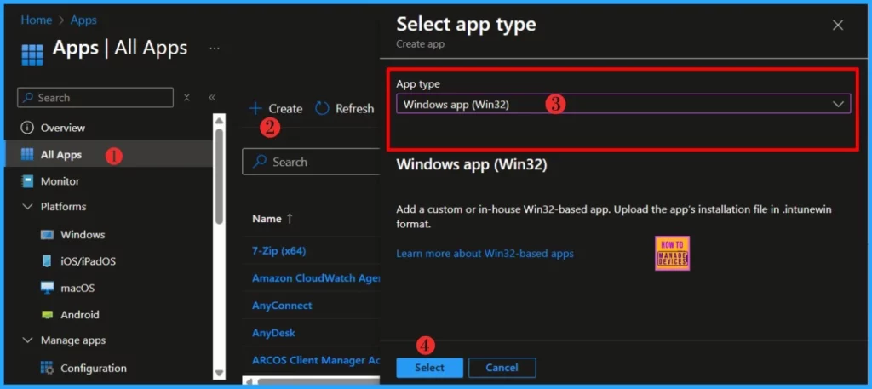Click the All Apps grid icon in sidebar
Viewport: 872px width, 389px height.
[x=26, y=154]
